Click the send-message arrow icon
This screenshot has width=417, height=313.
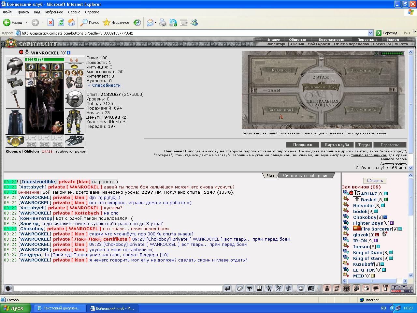tap(227, 288)
